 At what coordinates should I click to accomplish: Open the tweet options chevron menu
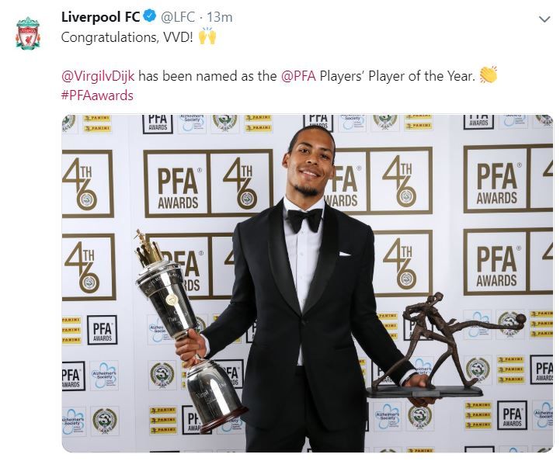[x=544, y=19]
